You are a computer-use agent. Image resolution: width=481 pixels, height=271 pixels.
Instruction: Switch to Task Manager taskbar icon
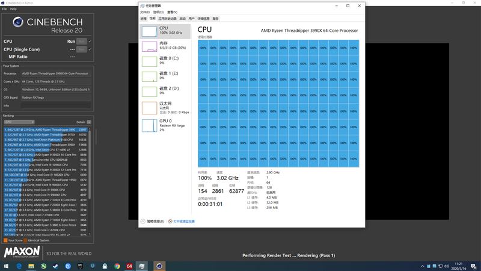point(141,266)
